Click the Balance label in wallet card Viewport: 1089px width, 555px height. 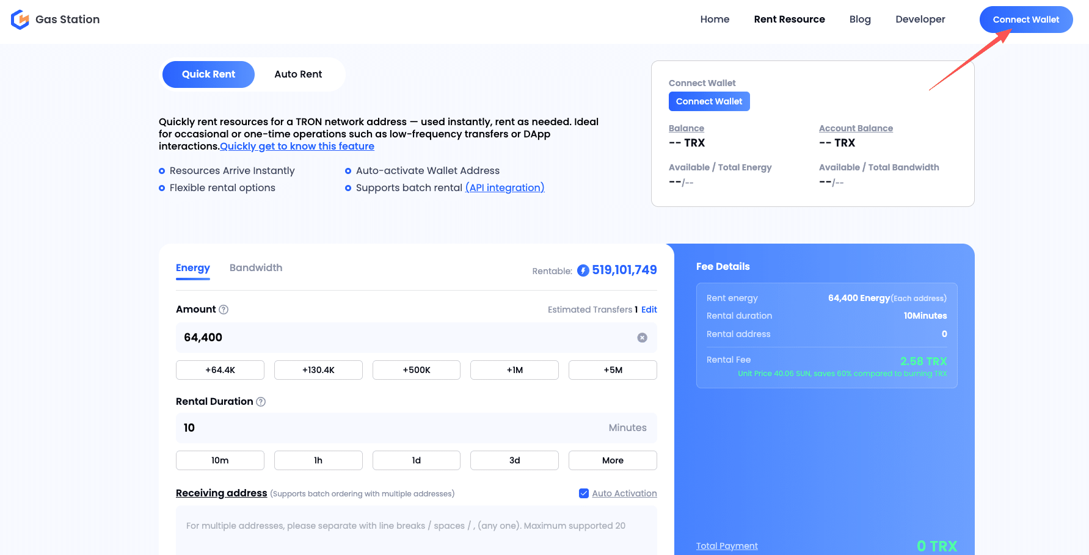tap(687, 128)
